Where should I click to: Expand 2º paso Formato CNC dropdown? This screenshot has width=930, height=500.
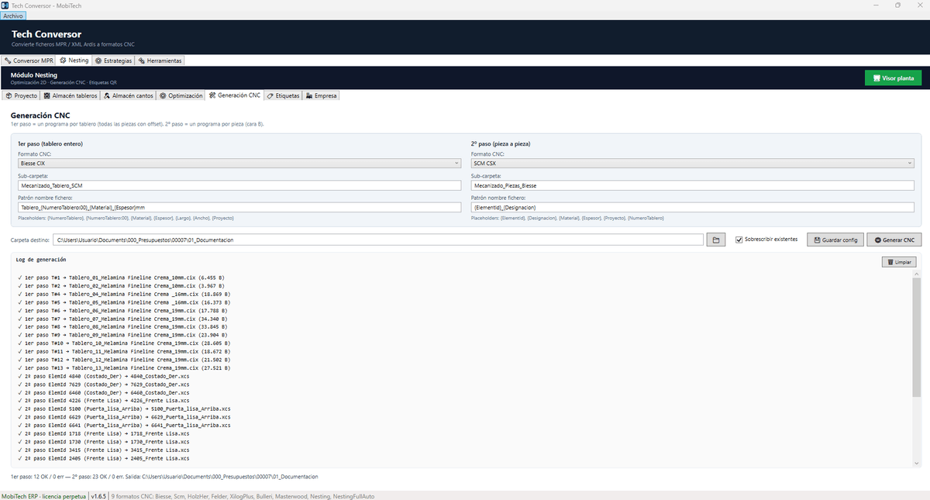pyautogui.click(x=693, y=164)
